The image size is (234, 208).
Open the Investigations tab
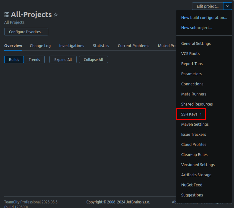[71, 46]
